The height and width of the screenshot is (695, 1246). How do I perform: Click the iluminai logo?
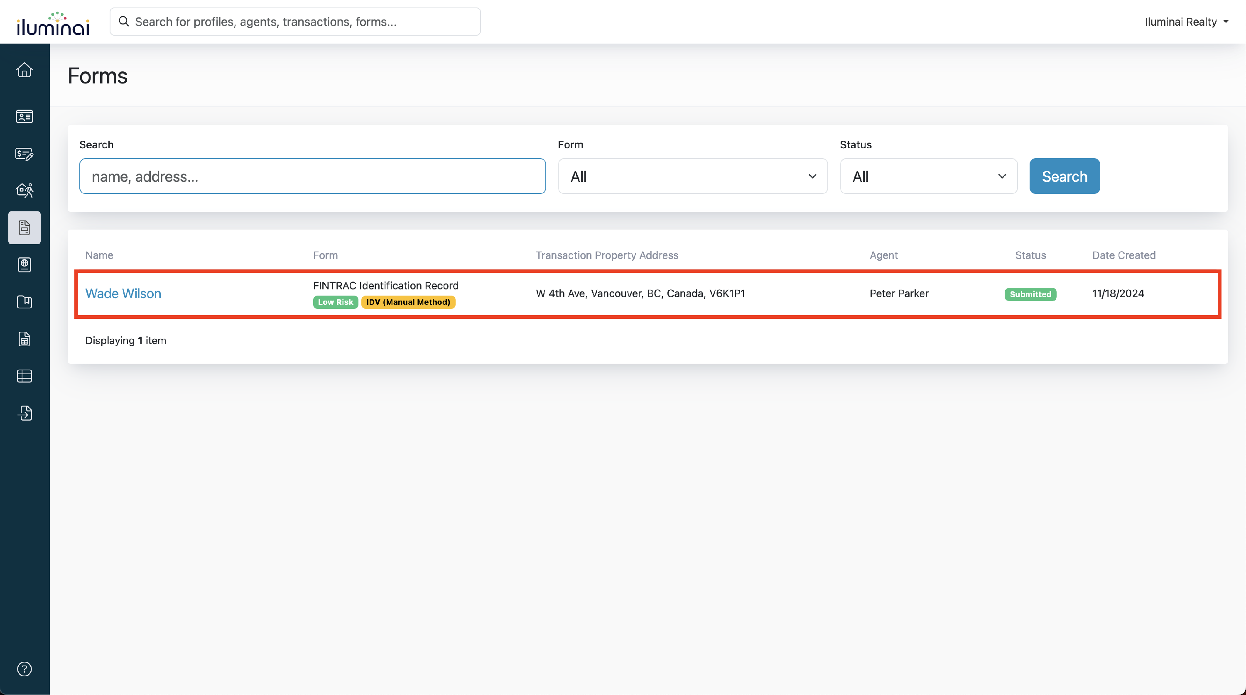pyautogui.click(x=53, y=23)
